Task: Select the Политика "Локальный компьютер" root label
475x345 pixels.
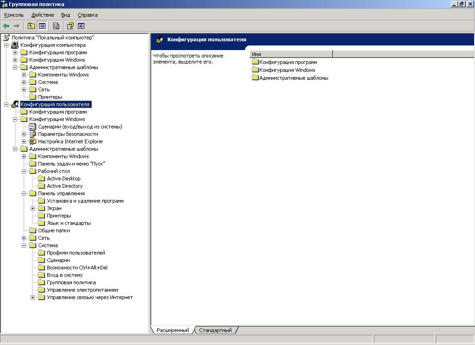Action: [x=53, y=38]
